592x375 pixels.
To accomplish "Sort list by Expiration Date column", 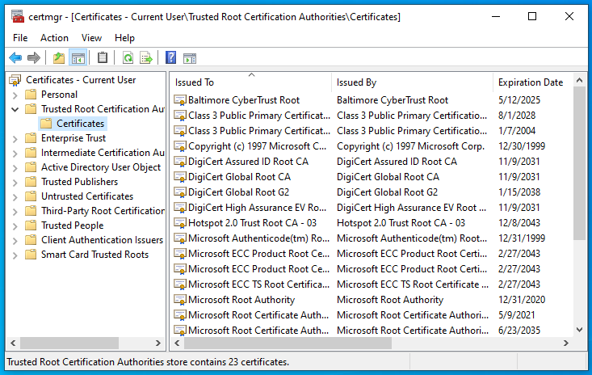I will click(530, 82).
